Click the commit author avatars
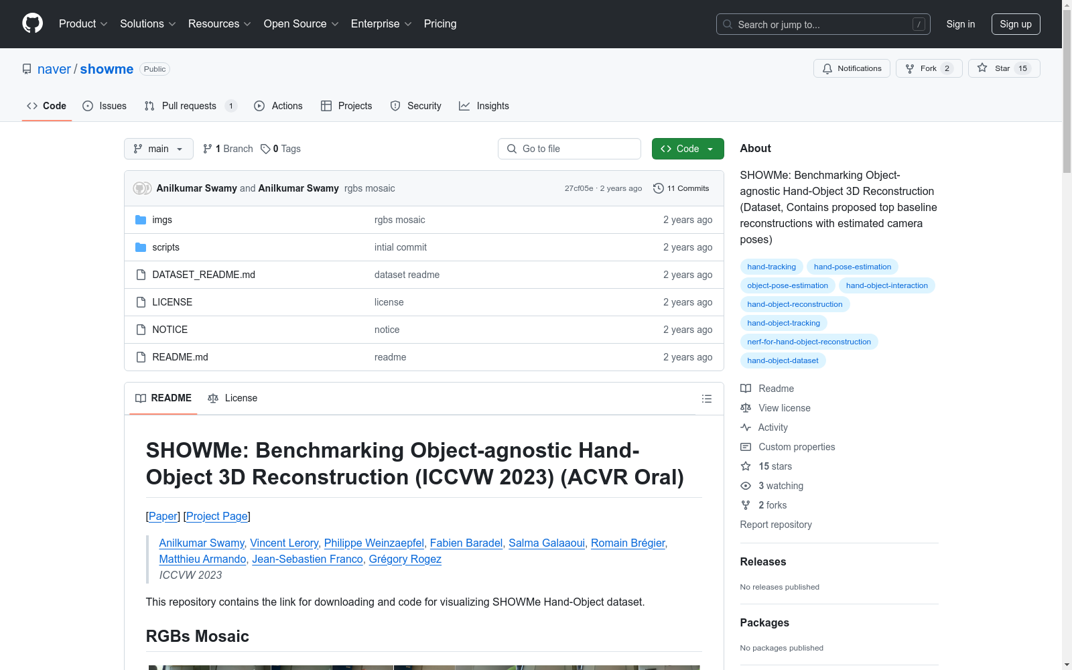1072x670 pixels. pos(142,188)
